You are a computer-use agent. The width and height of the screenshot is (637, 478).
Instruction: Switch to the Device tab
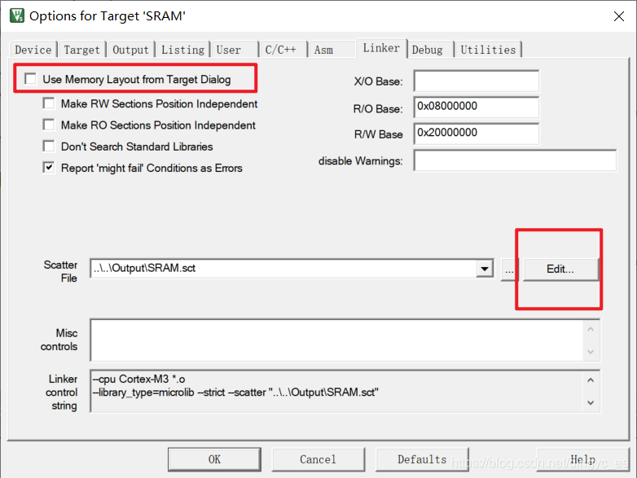point(33,50)
